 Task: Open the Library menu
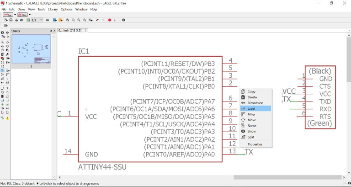[53, 9]
